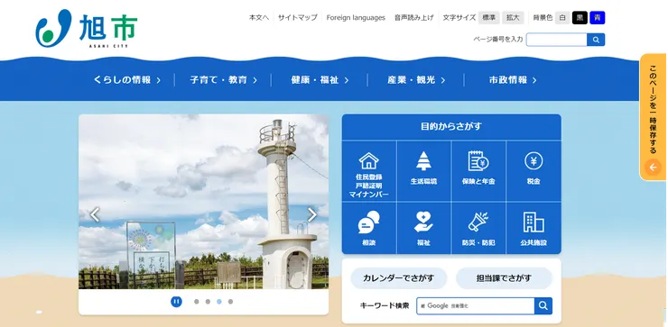Click the page number input field
668x327 pixels.
tap(556, 40)
